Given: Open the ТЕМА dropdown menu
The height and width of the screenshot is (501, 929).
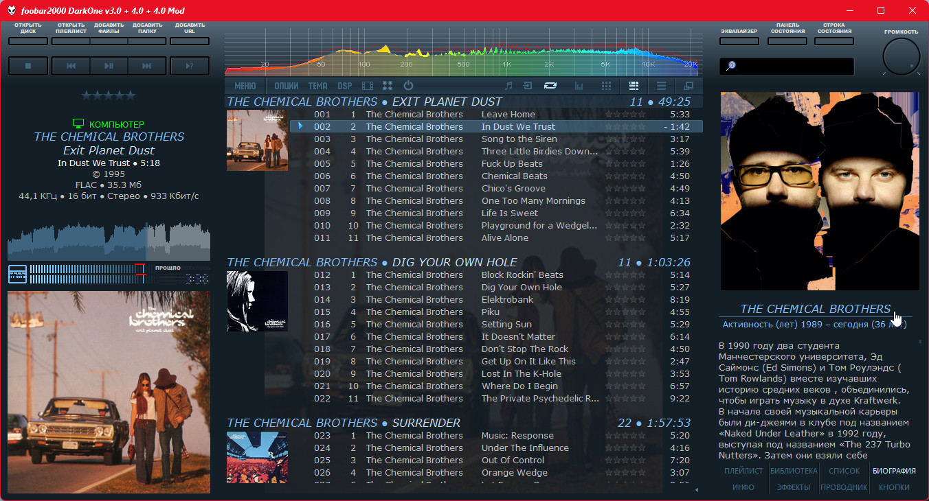Looking at the screenshot, I should click(x=317, y=86).
